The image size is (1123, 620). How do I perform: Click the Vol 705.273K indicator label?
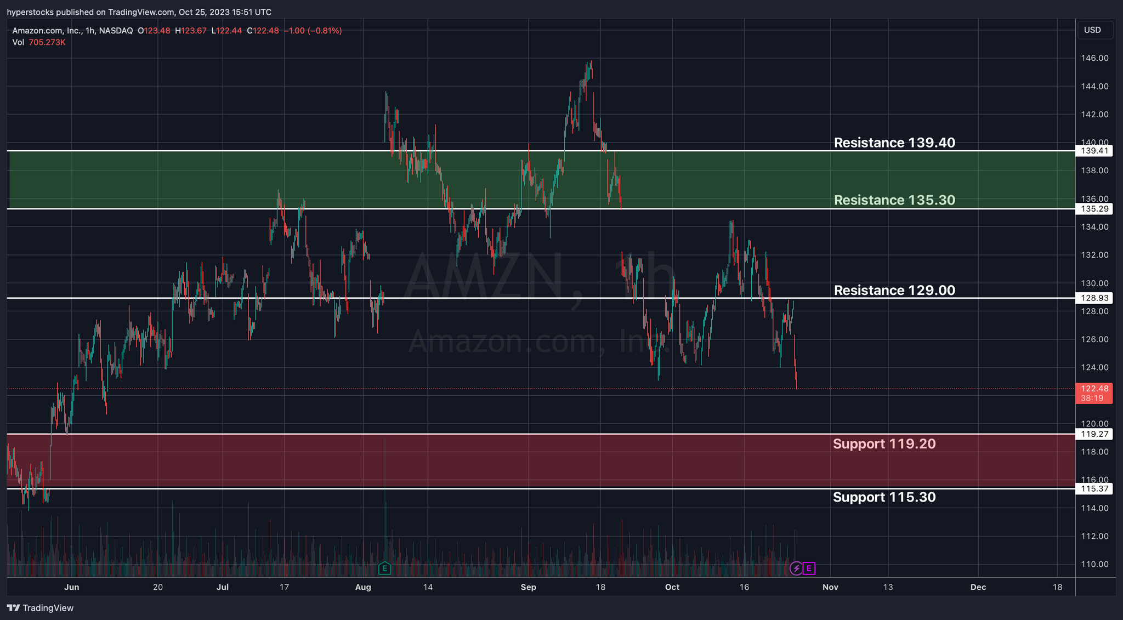click(x=38, y=42)
